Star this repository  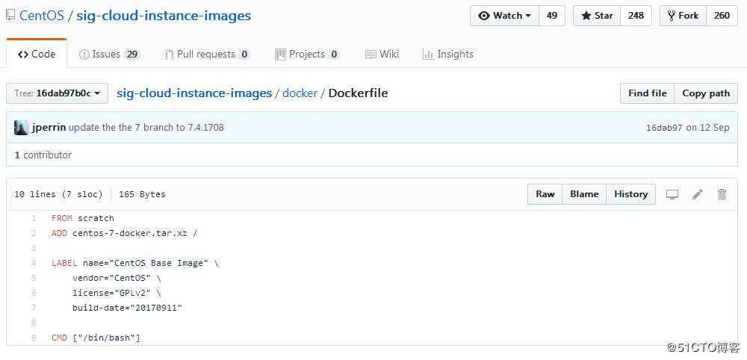pos(597,16)
